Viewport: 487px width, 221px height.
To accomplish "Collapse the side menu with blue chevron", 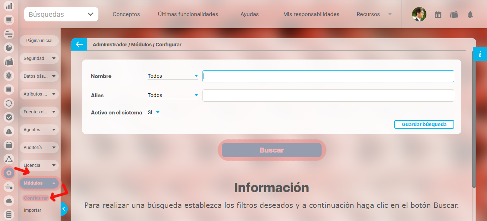I will (x=64, y=209).
